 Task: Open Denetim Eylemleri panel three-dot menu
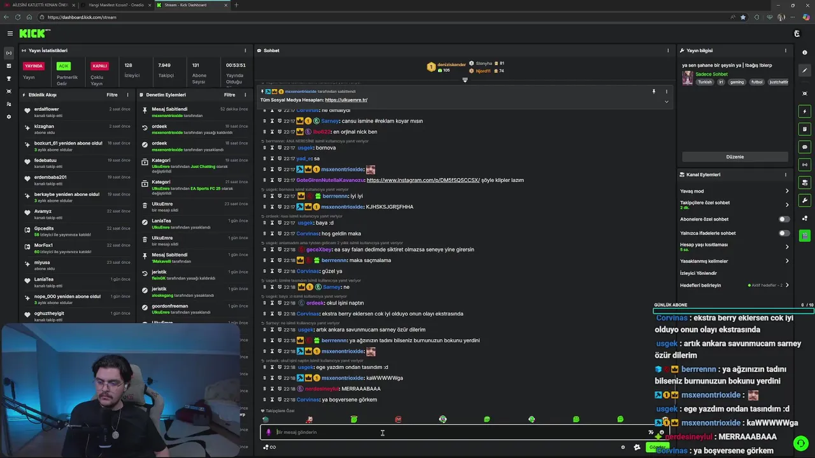click(x=245, y=95)
